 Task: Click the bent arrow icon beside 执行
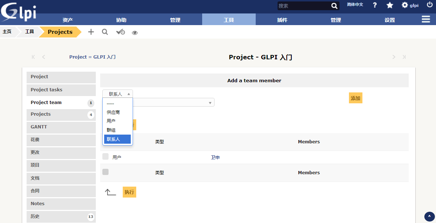[110, 192]
